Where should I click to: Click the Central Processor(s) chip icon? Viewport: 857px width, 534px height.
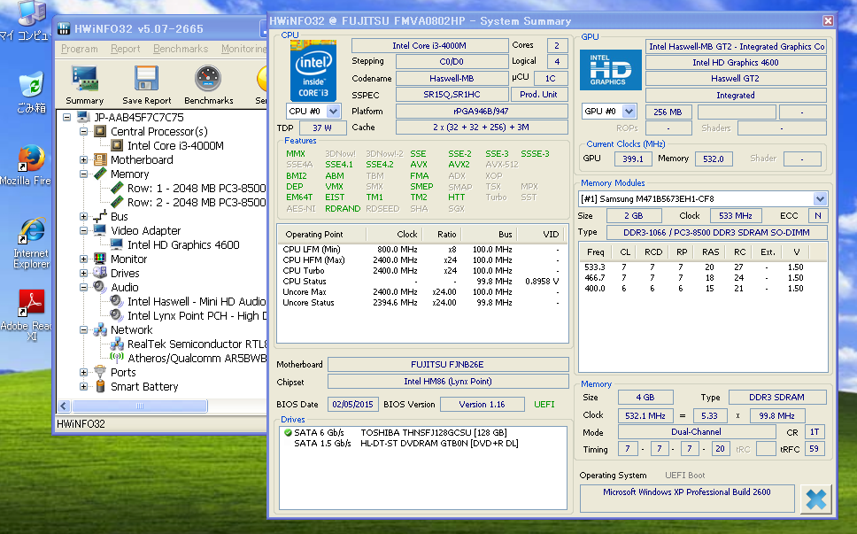100,131
